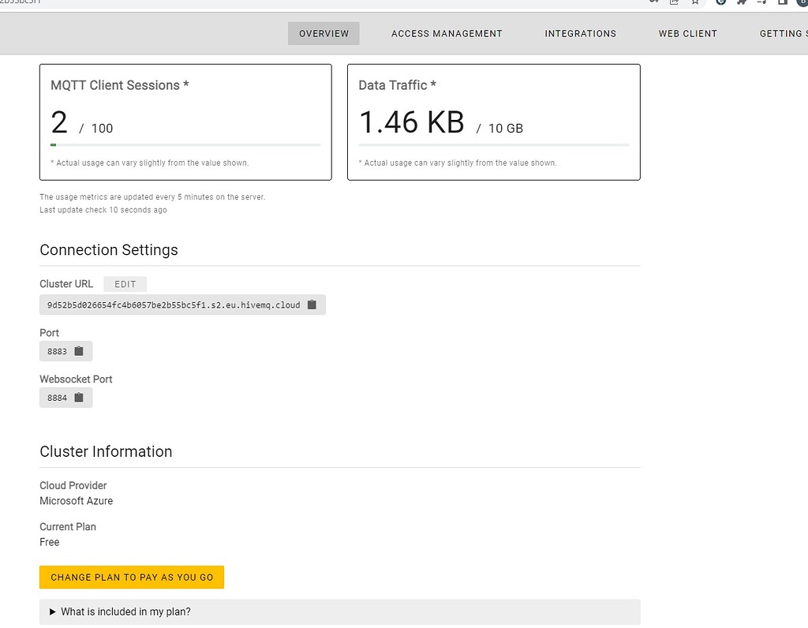Open the browser profile avatar icon
The height and width of the screenshot is (628, 808).
802,3
